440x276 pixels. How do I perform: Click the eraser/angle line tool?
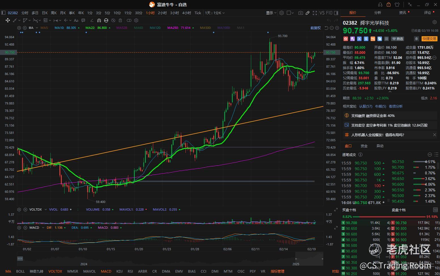click(92, 20)
